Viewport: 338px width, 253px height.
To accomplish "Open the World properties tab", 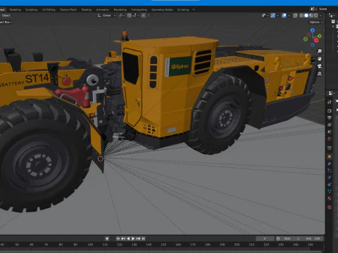I will pyautogui.click(x=330, y=138).
